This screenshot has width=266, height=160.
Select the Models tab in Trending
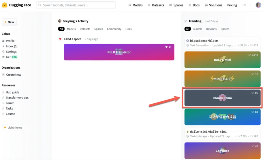[198, 29]
